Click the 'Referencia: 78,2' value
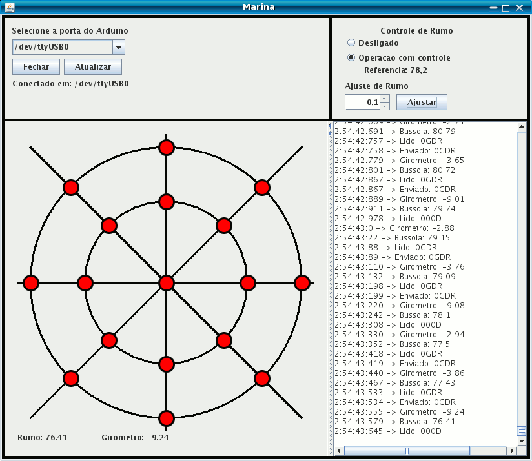Screen dimensions: 532x461 (396, 70)
